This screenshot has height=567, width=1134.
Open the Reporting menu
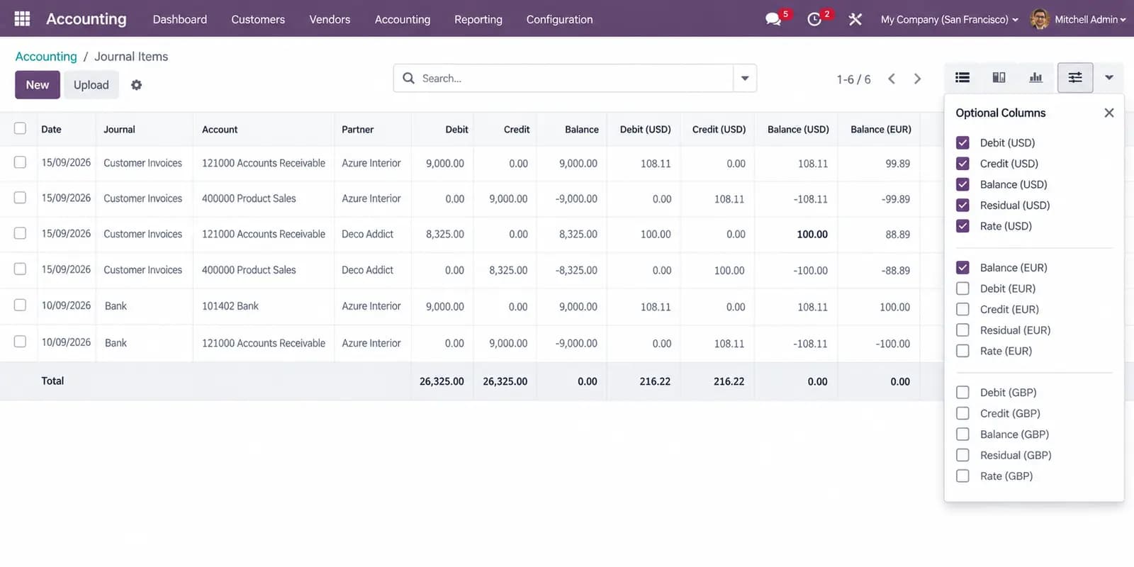pyautogui.click(x=478, y=19)
